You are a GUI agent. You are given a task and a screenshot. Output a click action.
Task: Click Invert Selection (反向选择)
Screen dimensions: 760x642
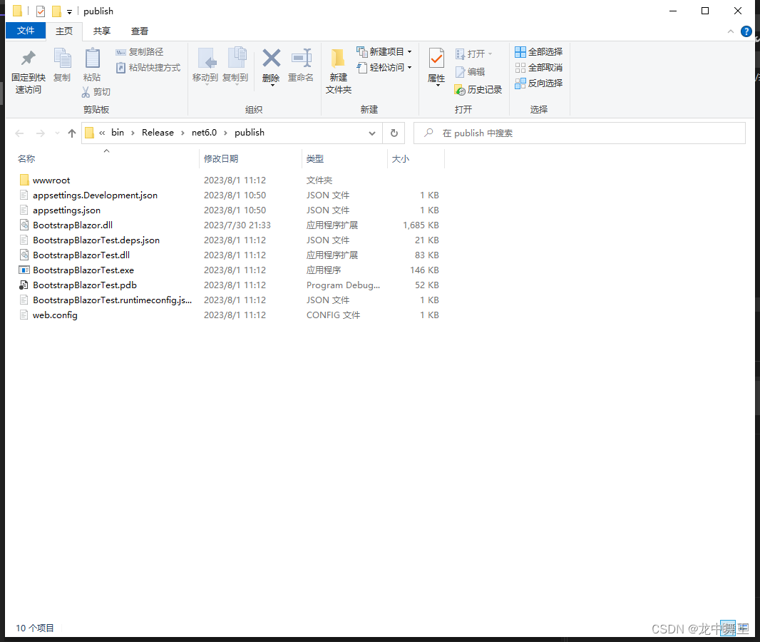[x=538, y=83]
